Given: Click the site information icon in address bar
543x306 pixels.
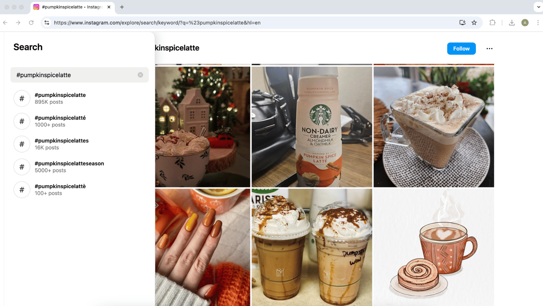Looking at the screenshot, I should (x=47, y=23).
